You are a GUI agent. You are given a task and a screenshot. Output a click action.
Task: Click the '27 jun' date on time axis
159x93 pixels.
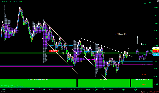tap(95, 90)
